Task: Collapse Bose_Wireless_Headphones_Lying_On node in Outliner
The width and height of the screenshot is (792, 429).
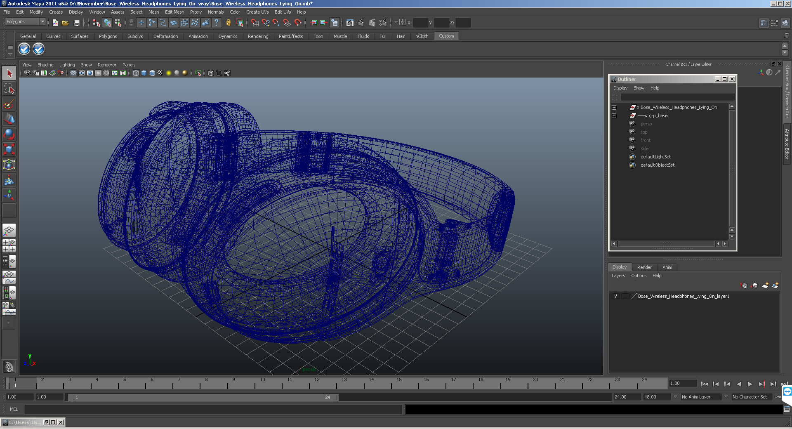Action: pos(614,107)
